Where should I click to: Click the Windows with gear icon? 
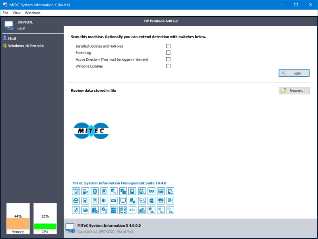[132, 201]
